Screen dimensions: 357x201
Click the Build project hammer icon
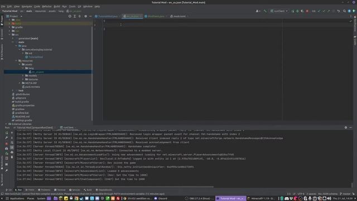265,11
